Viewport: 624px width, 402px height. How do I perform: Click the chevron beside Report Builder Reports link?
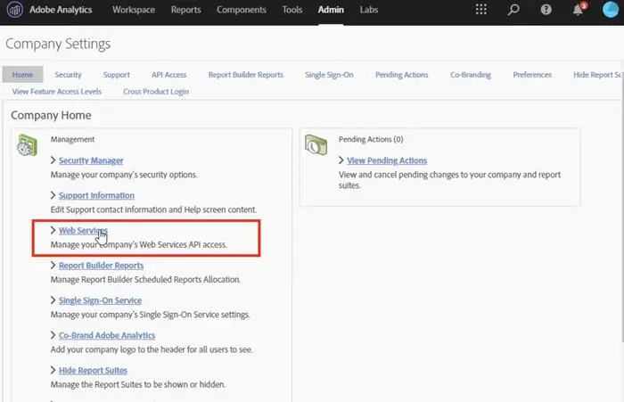tap(53, 265)
